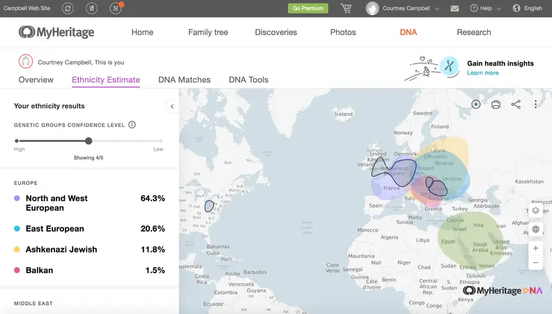Open the Photos menu

click(343, 32)
